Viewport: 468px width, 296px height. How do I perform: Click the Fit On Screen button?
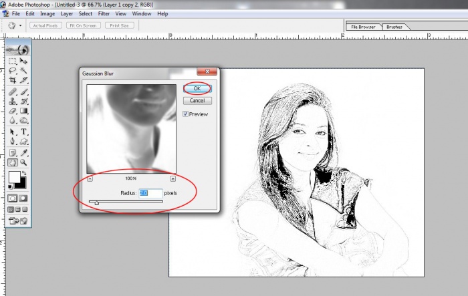click(x=84, y=25)
